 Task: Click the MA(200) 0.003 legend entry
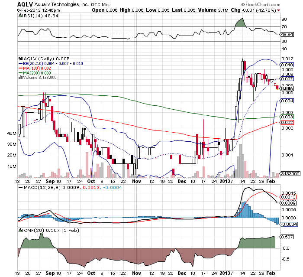click(35, 73)
